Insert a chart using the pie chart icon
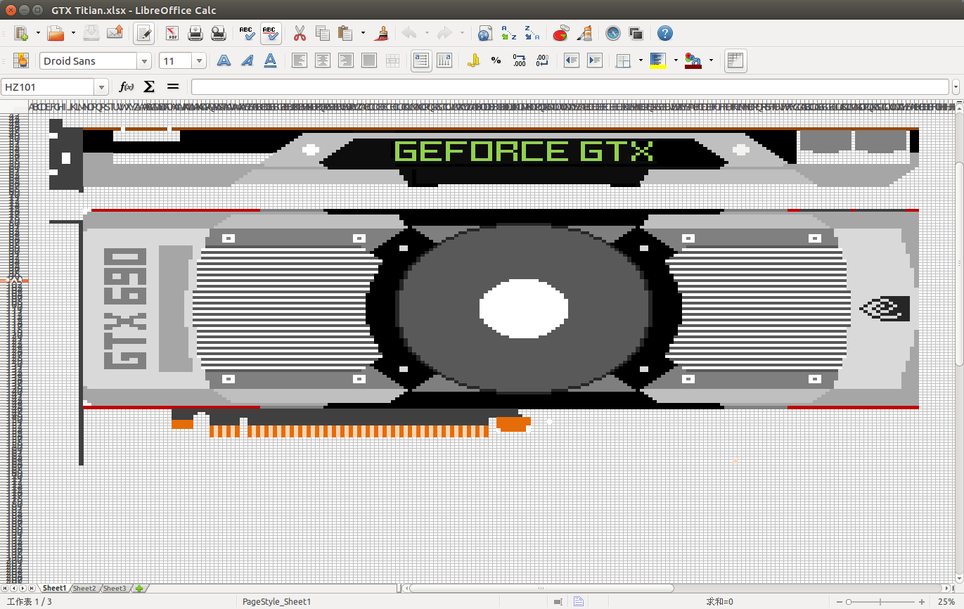Image resolution: width=964 pixels, height=609 pixels. [560, 33]
